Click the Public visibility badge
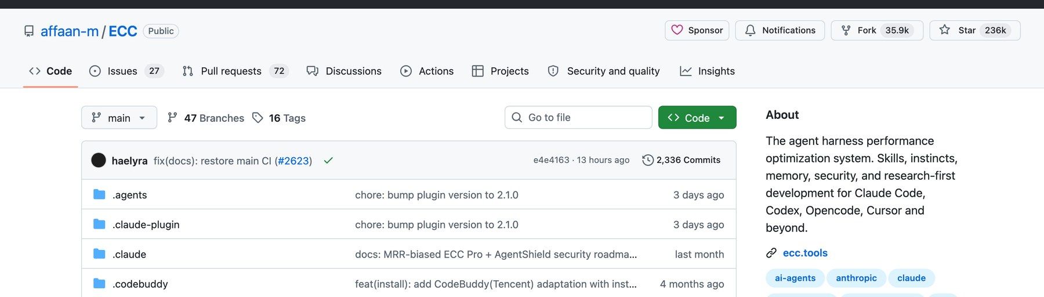The image size is (1044, 297). [161, 31]
